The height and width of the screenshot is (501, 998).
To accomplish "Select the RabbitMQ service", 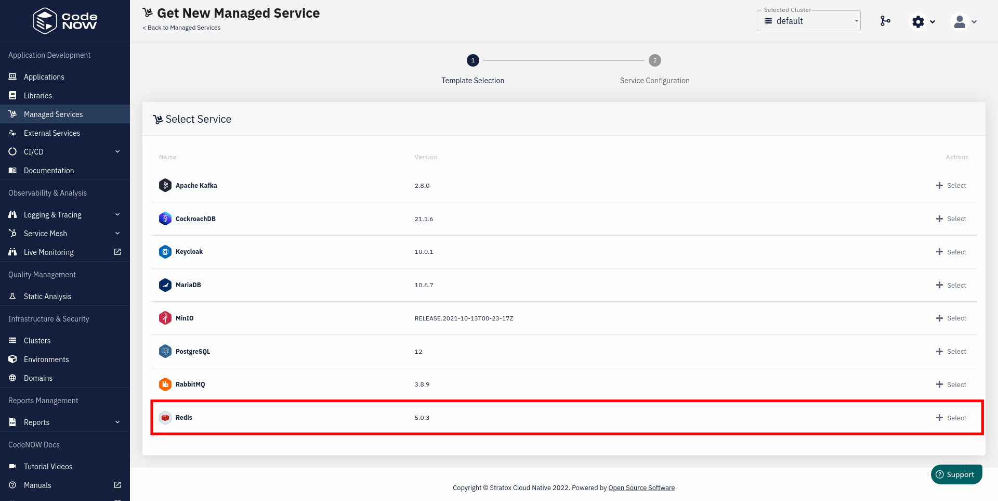I will coord(951,384).
